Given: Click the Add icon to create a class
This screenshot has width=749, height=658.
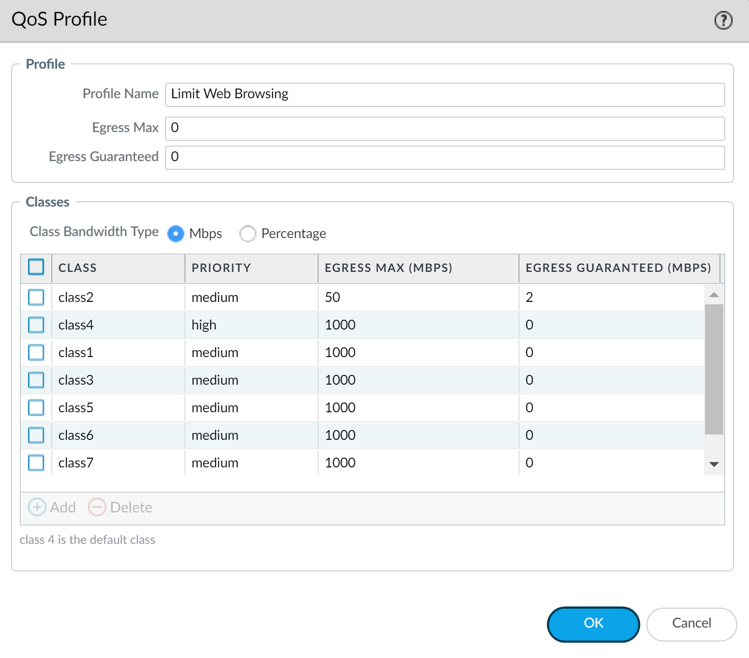Looking at the screenshot, I should click(37, 507).
